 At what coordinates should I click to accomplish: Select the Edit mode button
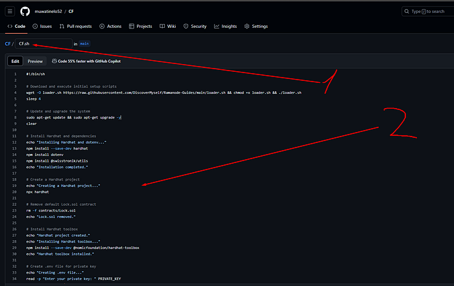(x=15, y=61)
